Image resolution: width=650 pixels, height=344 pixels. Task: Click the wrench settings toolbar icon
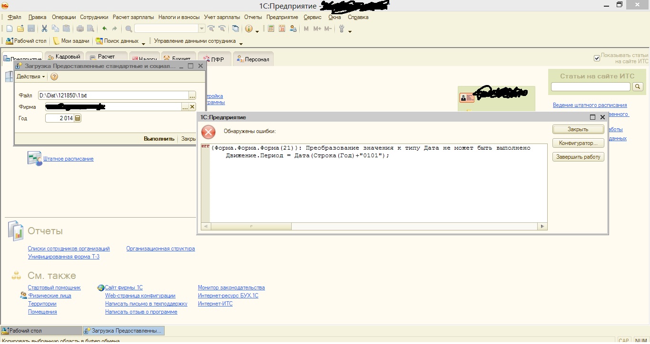coord(342,29)
